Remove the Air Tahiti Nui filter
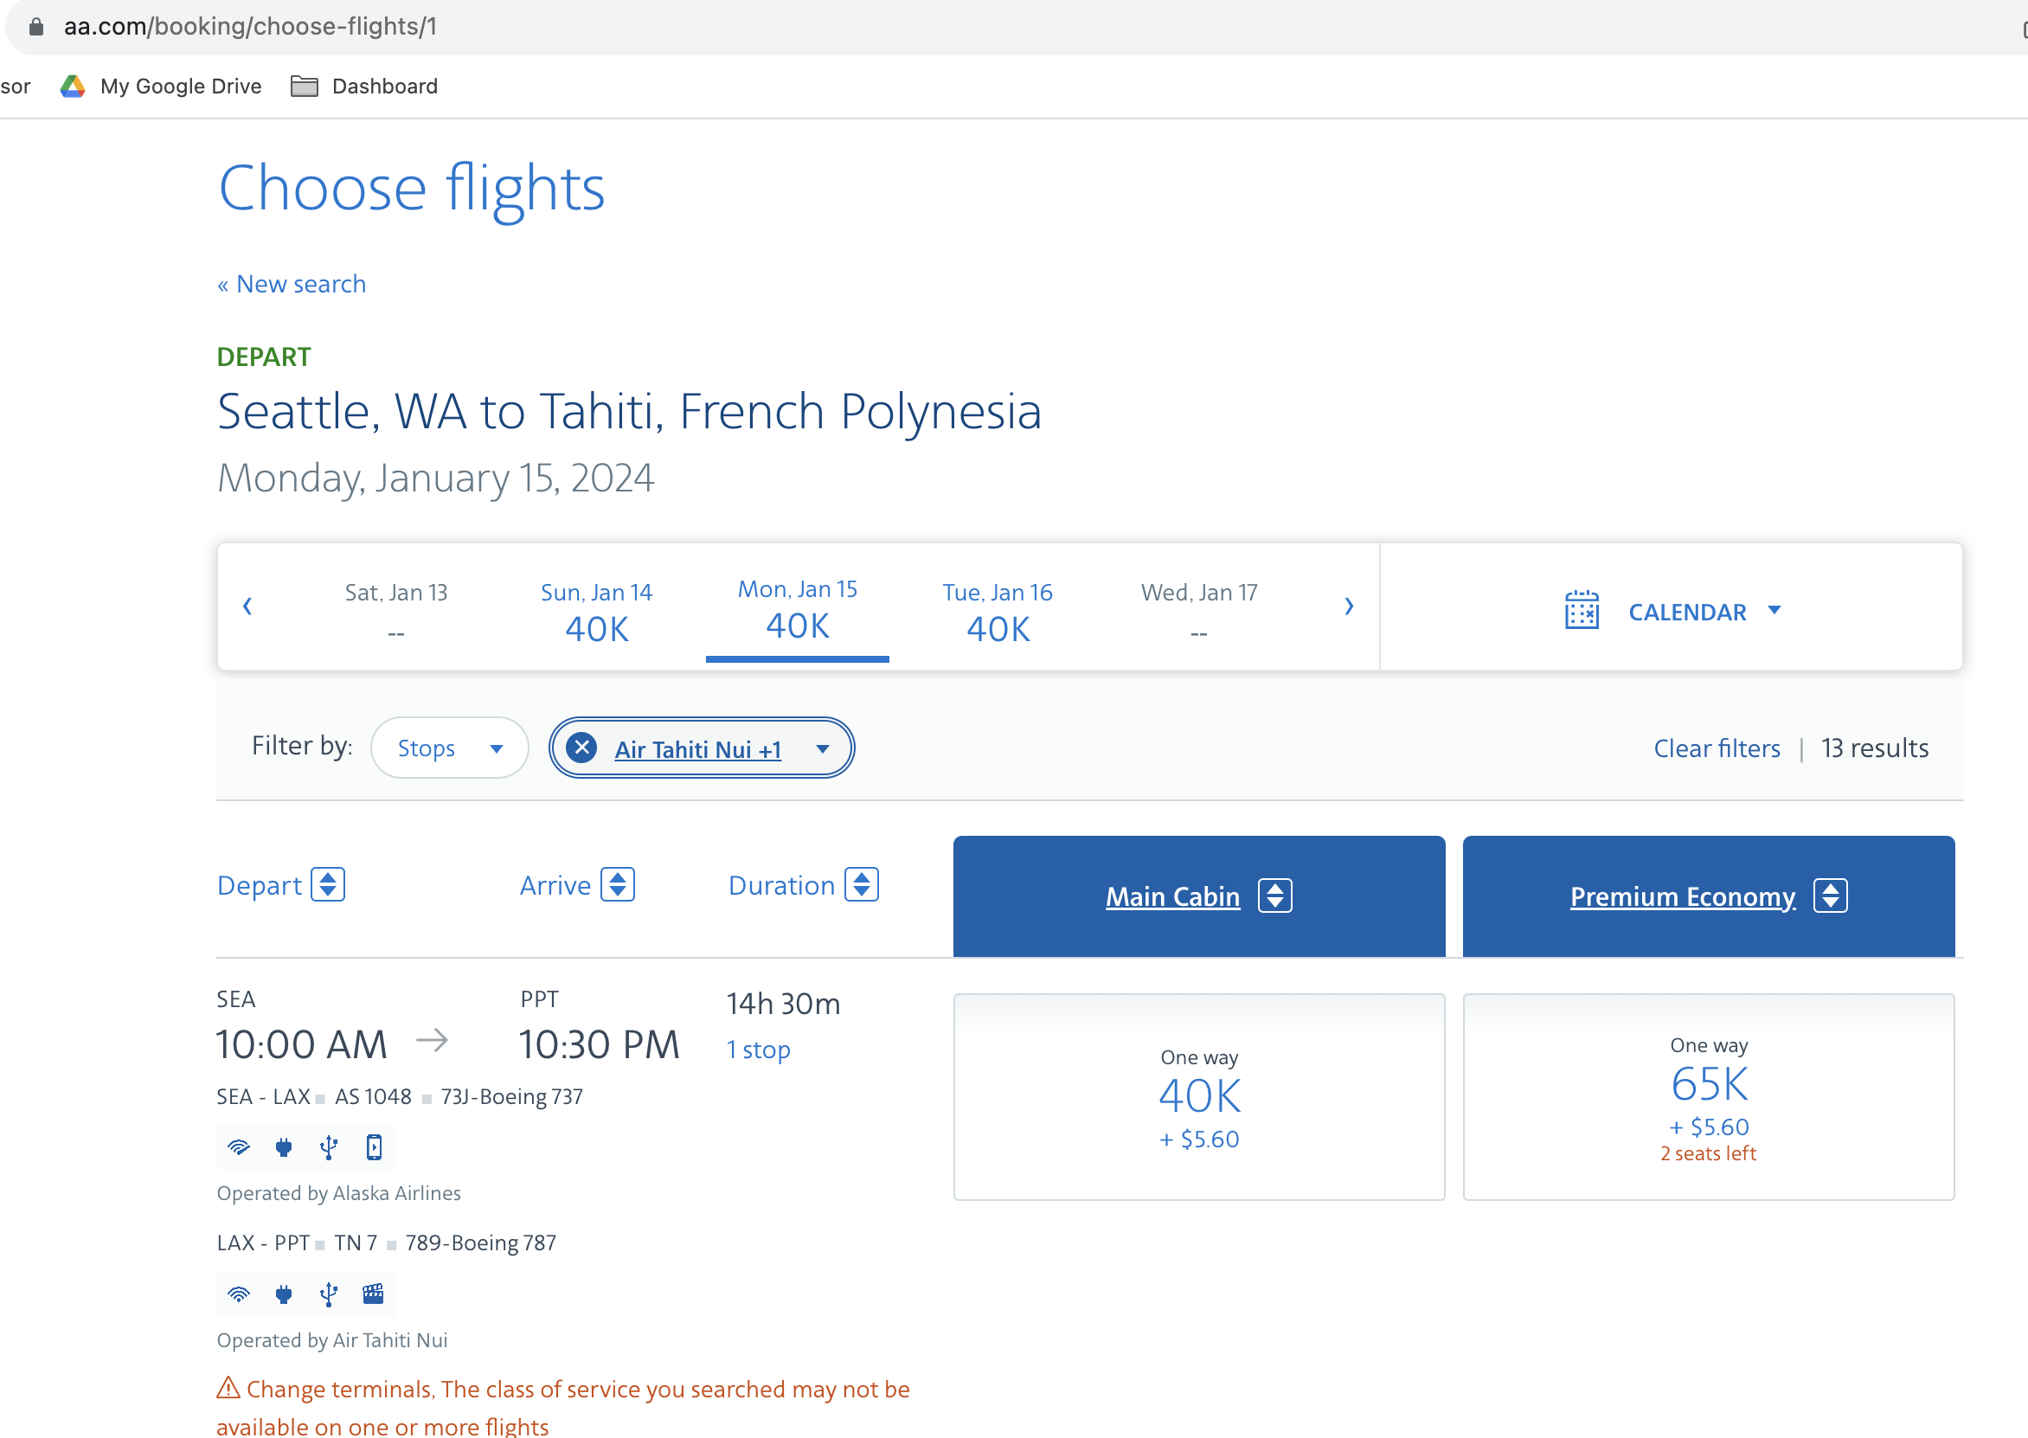The image size is (2028, 1438). click(581, 748)
